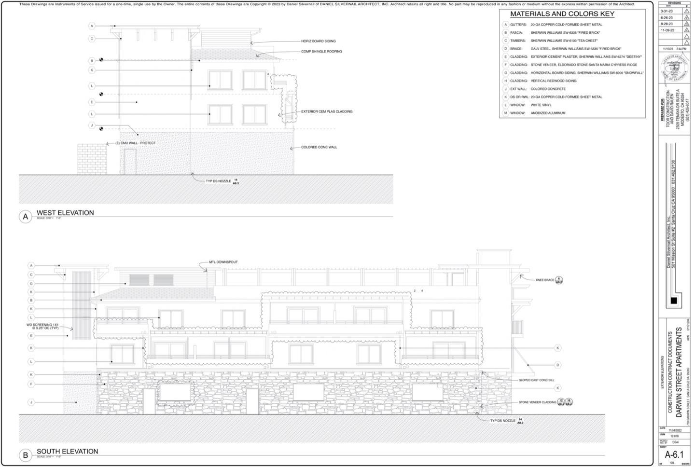
Task: Click the circled G symbol in Materials key
Action: tap(505, 73)
